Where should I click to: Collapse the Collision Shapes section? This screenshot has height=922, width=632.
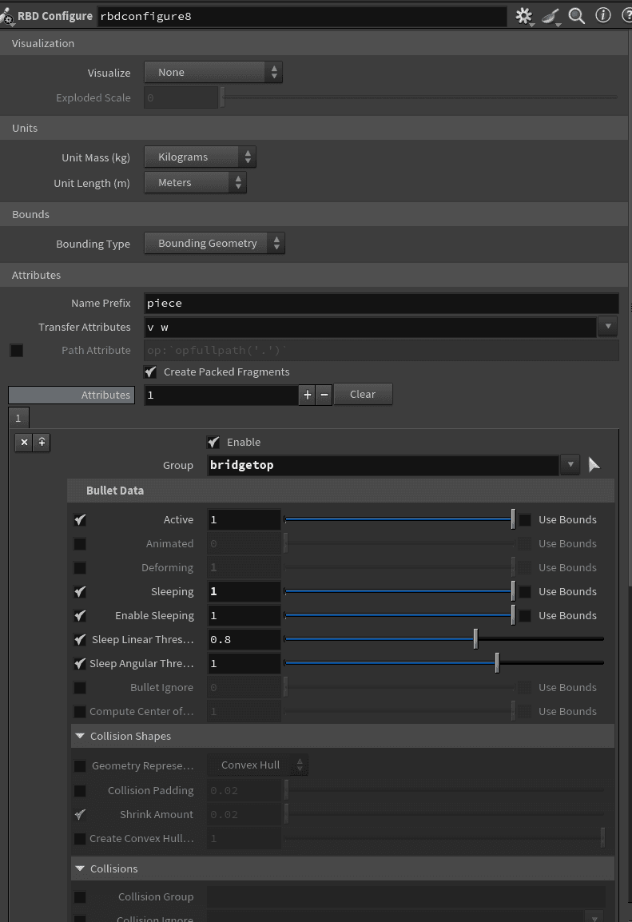point(79,736)
